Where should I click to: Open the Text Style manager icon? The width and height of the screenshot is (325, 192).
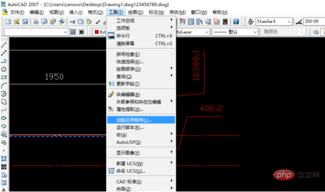click(x=251, y=21)
